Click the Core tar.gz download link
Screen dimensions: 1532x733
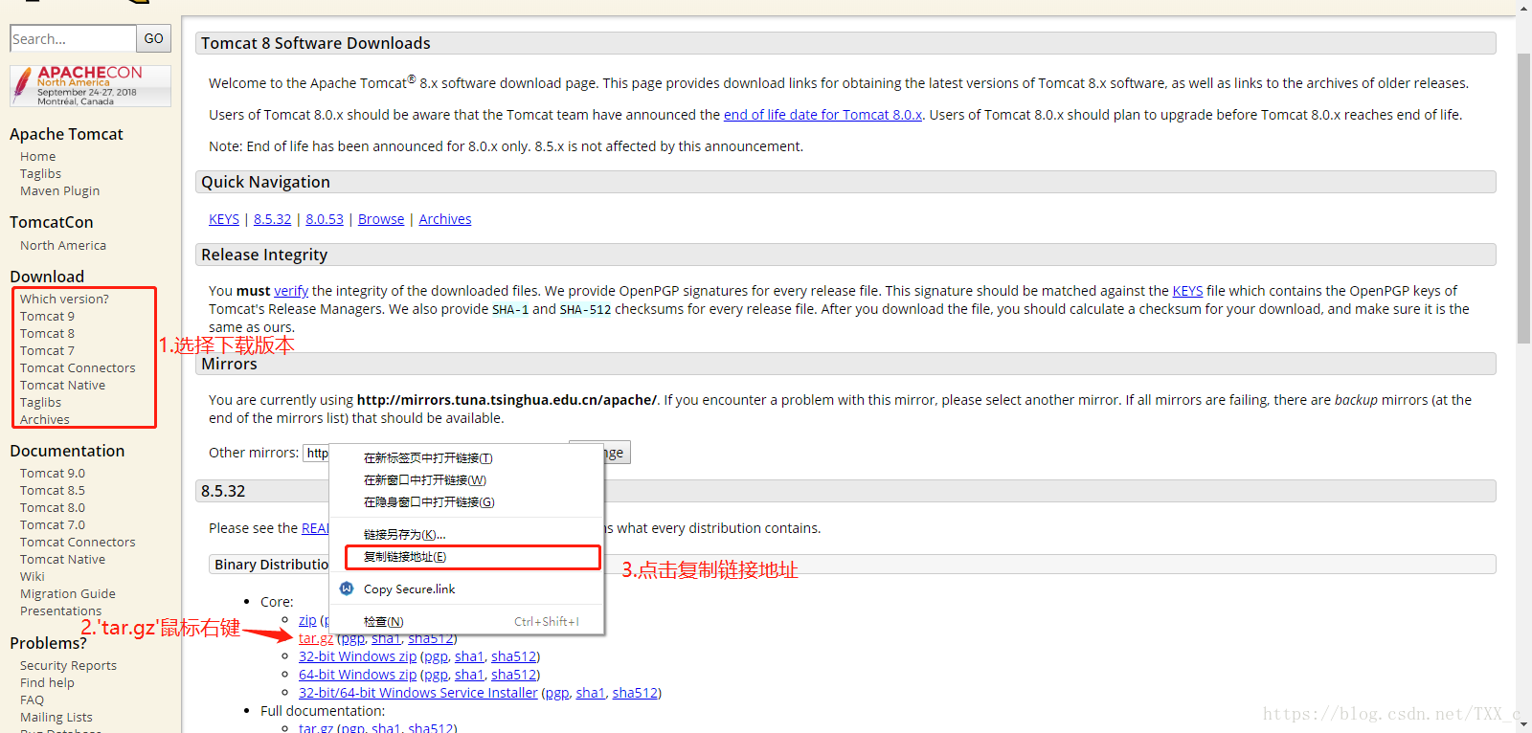316,638
